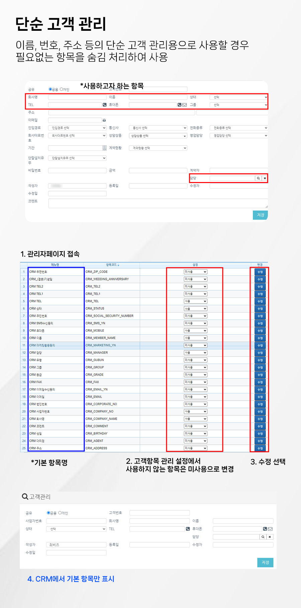The image size is (301, 608).
Task: Click the envelope icon beside the upper form's 휴대폰 field
Action: click(x=184, y=105)
